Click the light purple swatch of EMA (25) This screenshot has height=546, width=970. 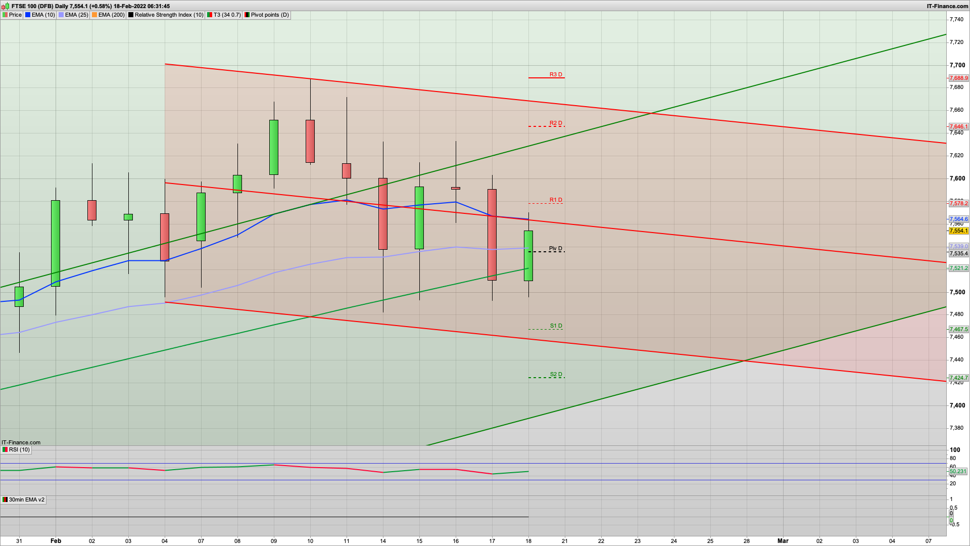(61, 15)
